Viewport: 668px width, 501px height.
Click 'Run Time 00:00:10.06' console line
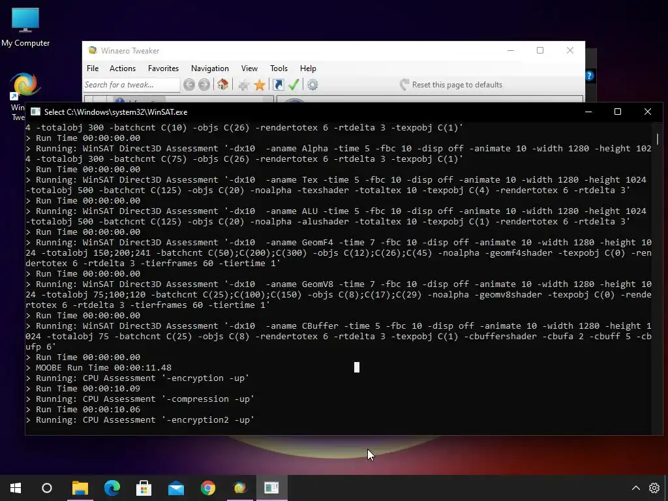(x=83, y=409)
